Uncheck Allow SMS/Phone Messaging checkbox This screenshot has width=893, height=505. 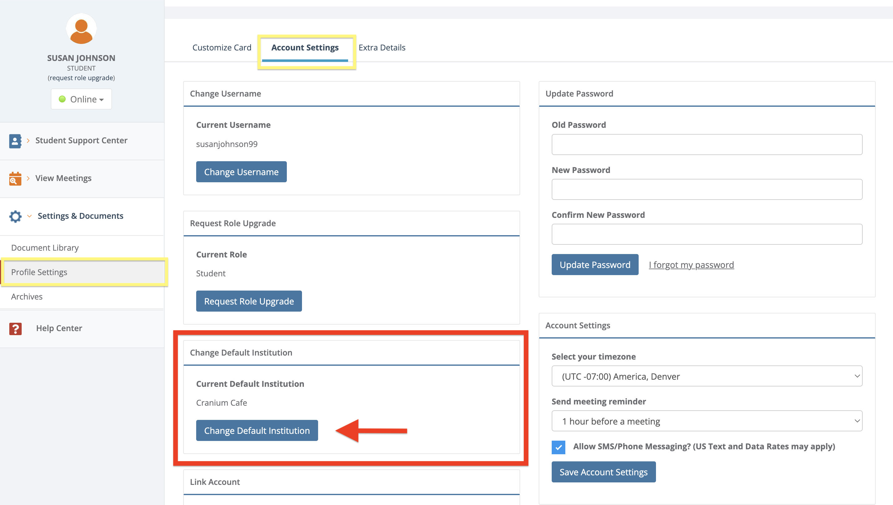click(558, 447)
